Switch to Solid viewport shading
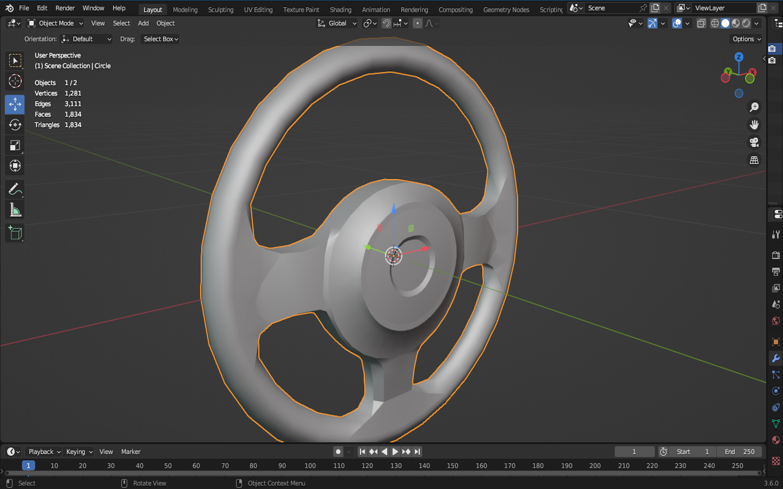The image size is (783, 489). coord(725,23)
